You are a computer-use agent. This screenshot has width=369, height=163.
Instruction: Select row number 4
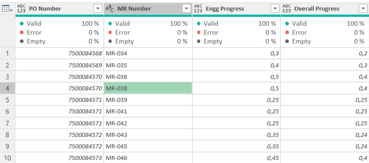tap(8, 89)
